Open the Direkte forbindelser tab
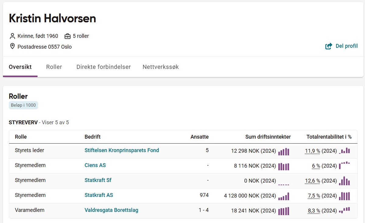The height and width of the screenshot is (223, 365). (x=104, y=67)
